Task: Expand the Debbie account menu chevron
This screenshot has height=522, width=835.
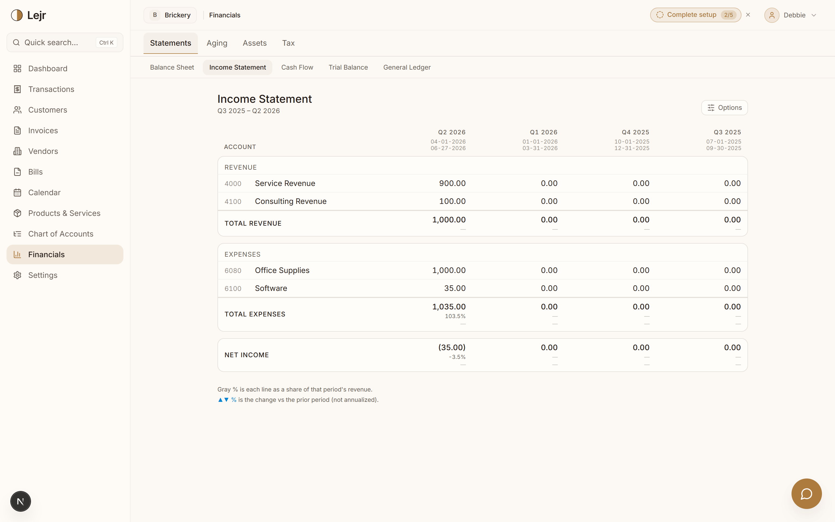Action: click(814, 15)
